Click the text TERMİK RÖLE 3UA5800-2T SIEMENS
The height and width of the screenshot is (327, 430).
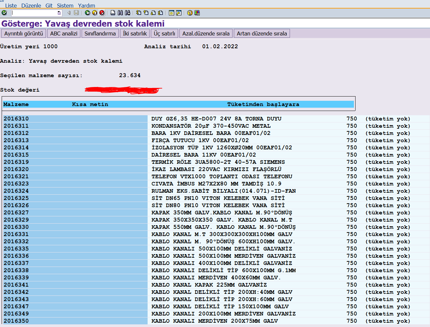[x=218, y=162]
